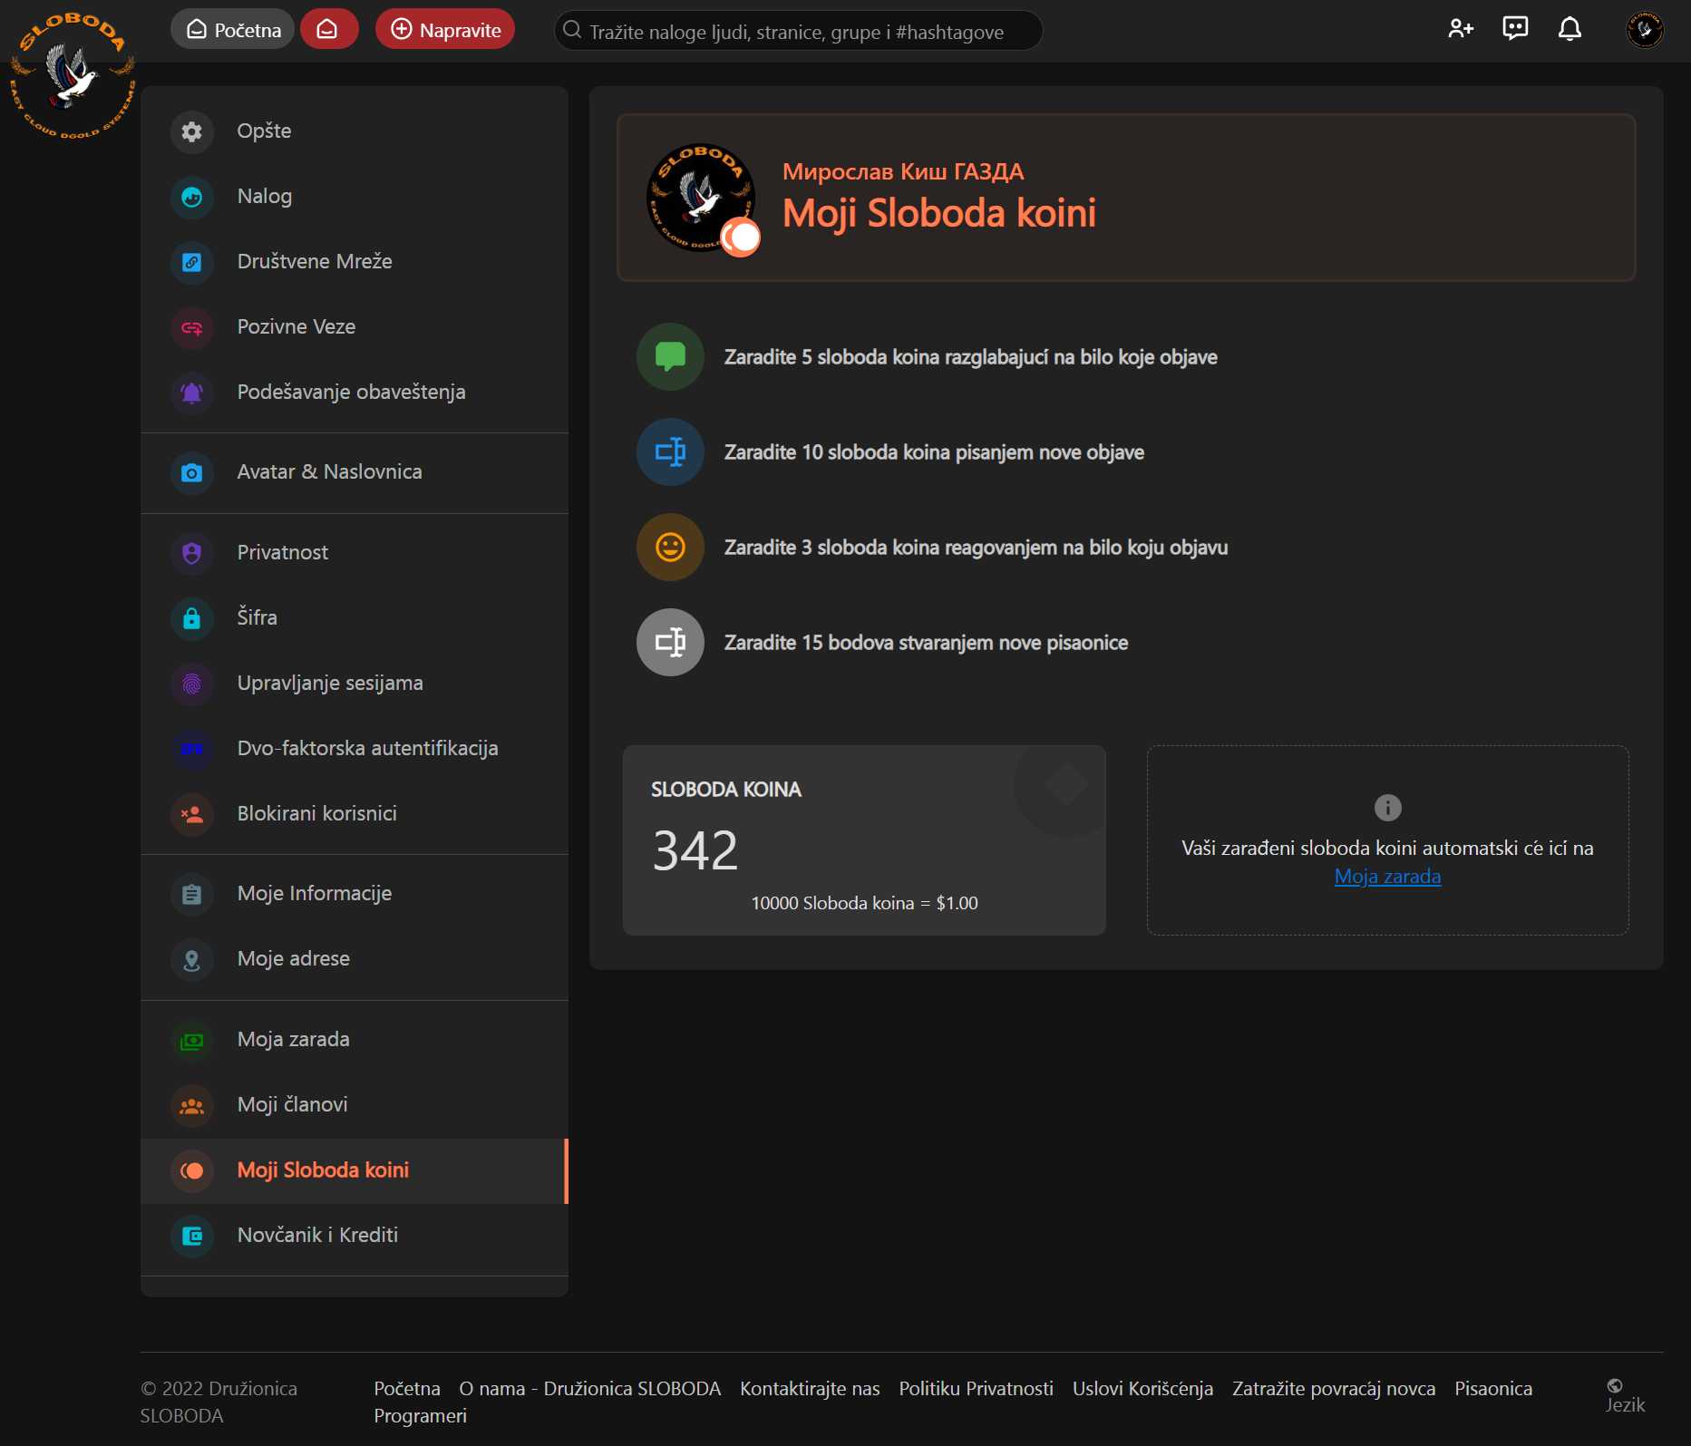
Task: Open footer link O nama - Družionica SLOBODA
Action: point(589,1389)
